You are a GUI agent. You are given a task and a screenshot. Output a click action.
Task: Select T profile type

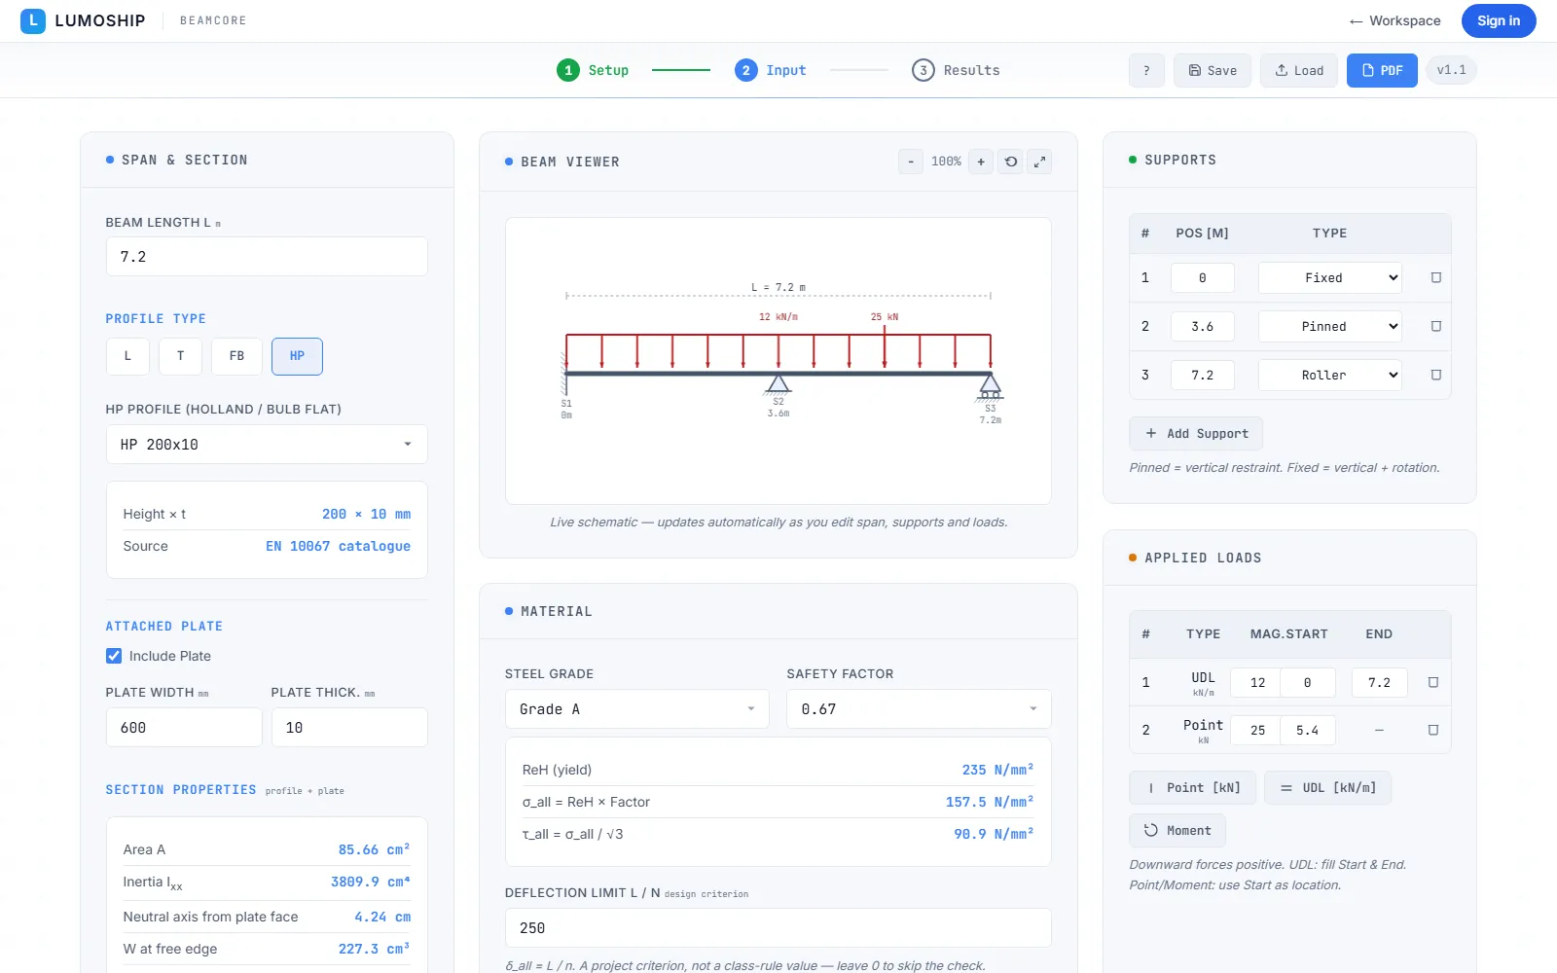180,356
